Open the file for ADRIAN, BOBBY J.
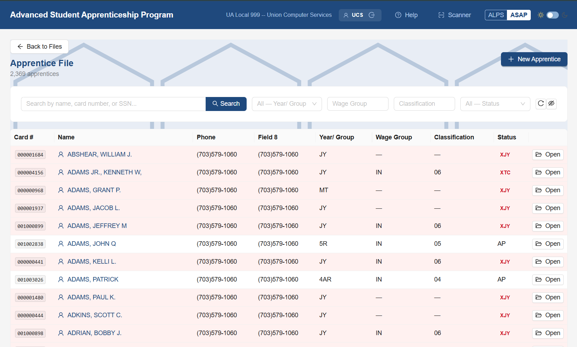Screen dimensions: 577x347 548,333
